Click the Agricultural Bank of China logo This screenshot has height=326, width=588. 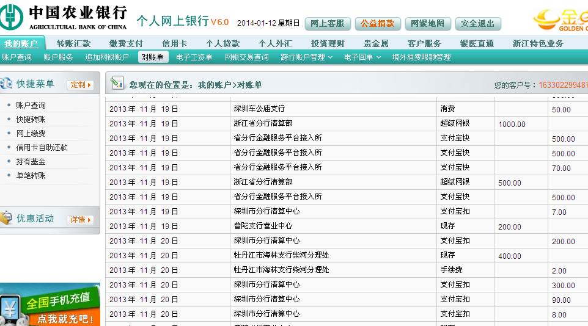click(64, 17)
